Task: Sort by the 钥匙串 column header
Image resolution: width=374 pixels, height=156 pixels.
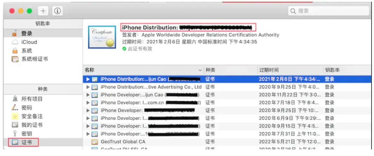Action: coord(347,70)
